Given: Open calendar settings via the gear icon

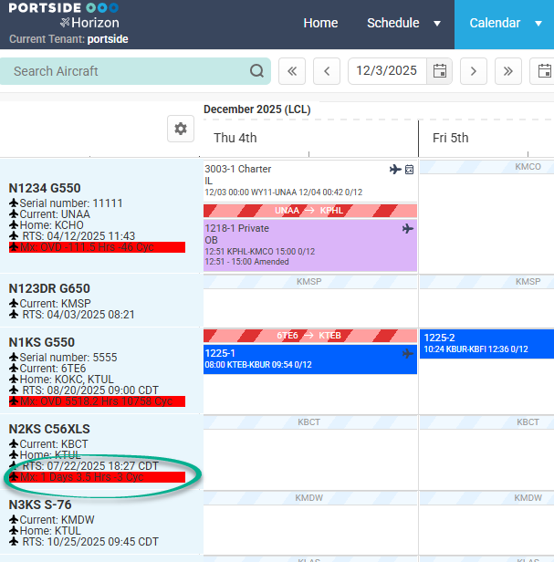Looking at the screenshot, I should (x=181, y=129).
